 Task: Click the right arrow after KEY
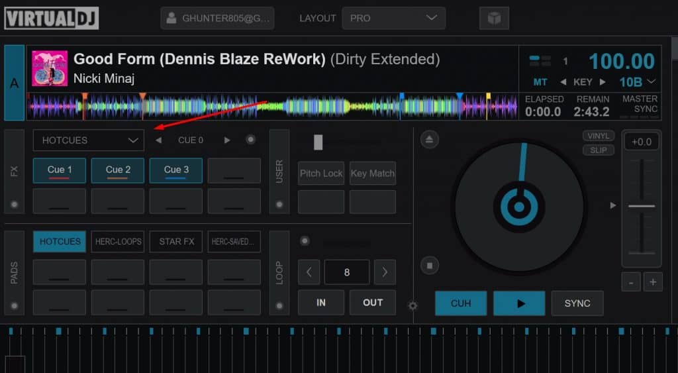coord(603,81)
